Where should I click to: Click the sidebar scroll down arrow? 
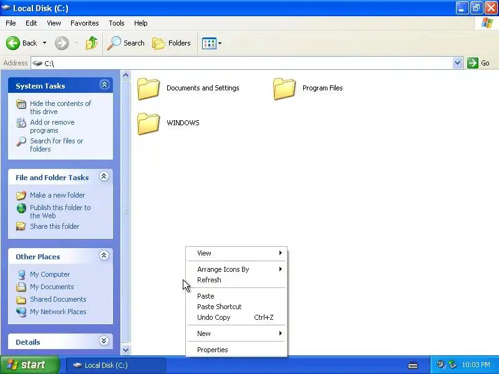coord(126,350)
